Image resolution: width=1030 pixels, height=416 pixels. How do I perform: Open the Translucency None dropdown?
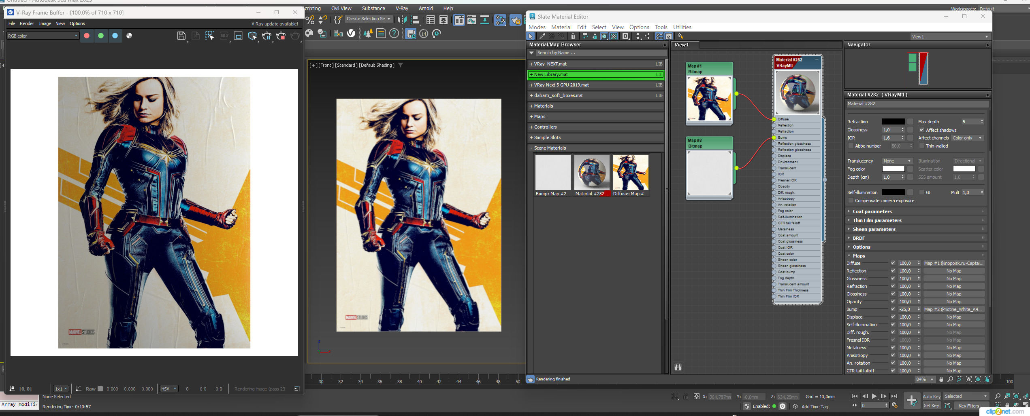(x=897, y=161)
